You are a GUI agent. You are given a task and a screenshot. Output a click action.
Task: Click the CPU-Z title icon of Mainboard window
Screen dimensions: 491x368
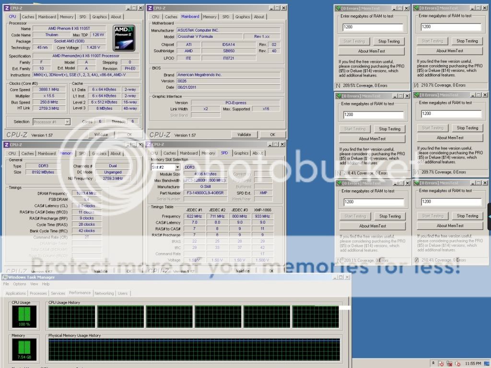[x=151, y=8]
